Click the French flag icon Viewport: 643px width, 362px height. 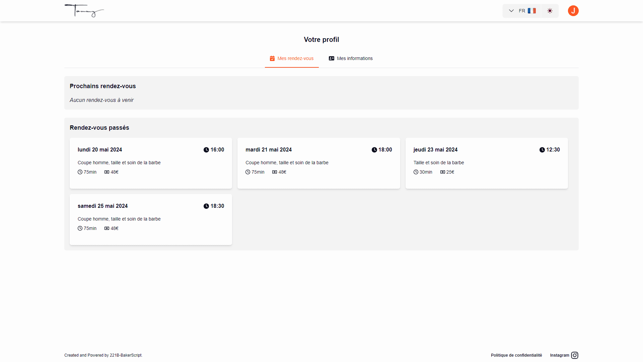tap(531, 11)
